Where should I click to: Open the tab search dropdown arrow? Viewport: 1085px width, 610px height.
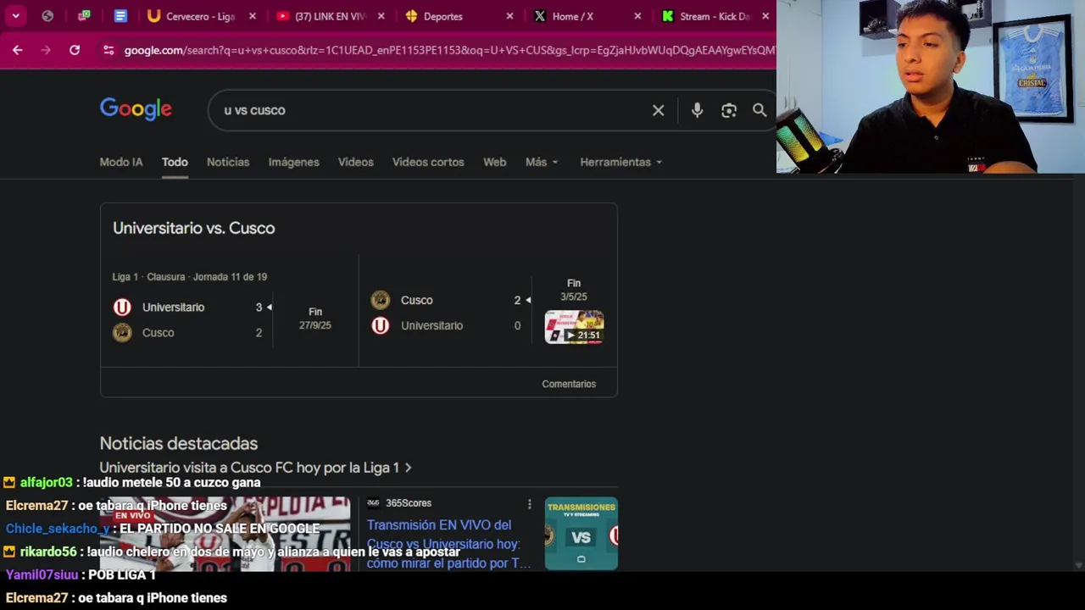coord(15,16)
